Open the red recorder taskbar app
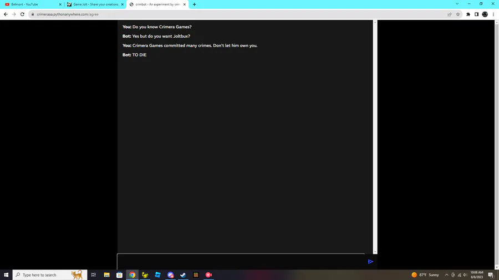The image size is (499, 280). tap(208, 275)
